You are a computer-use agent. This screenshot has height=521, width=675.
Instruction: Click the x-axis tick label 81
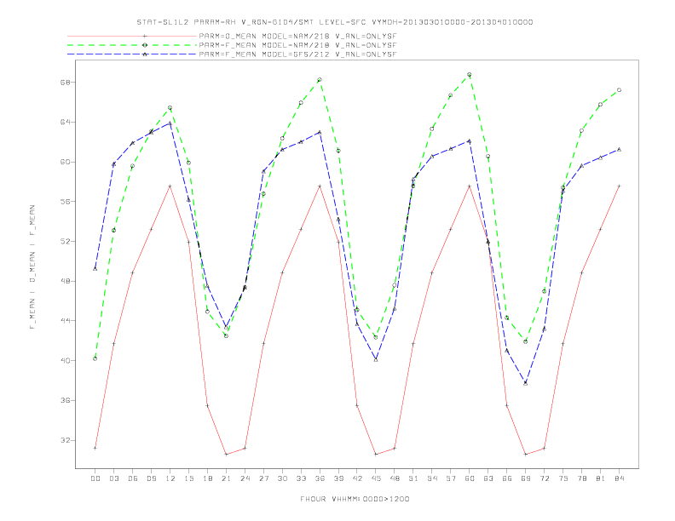click(x=601, y=478)
